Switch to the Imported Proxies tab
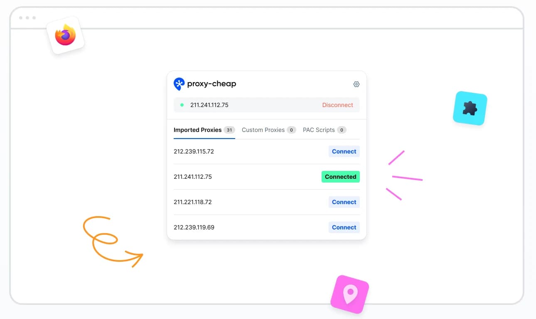 (197, 130)
